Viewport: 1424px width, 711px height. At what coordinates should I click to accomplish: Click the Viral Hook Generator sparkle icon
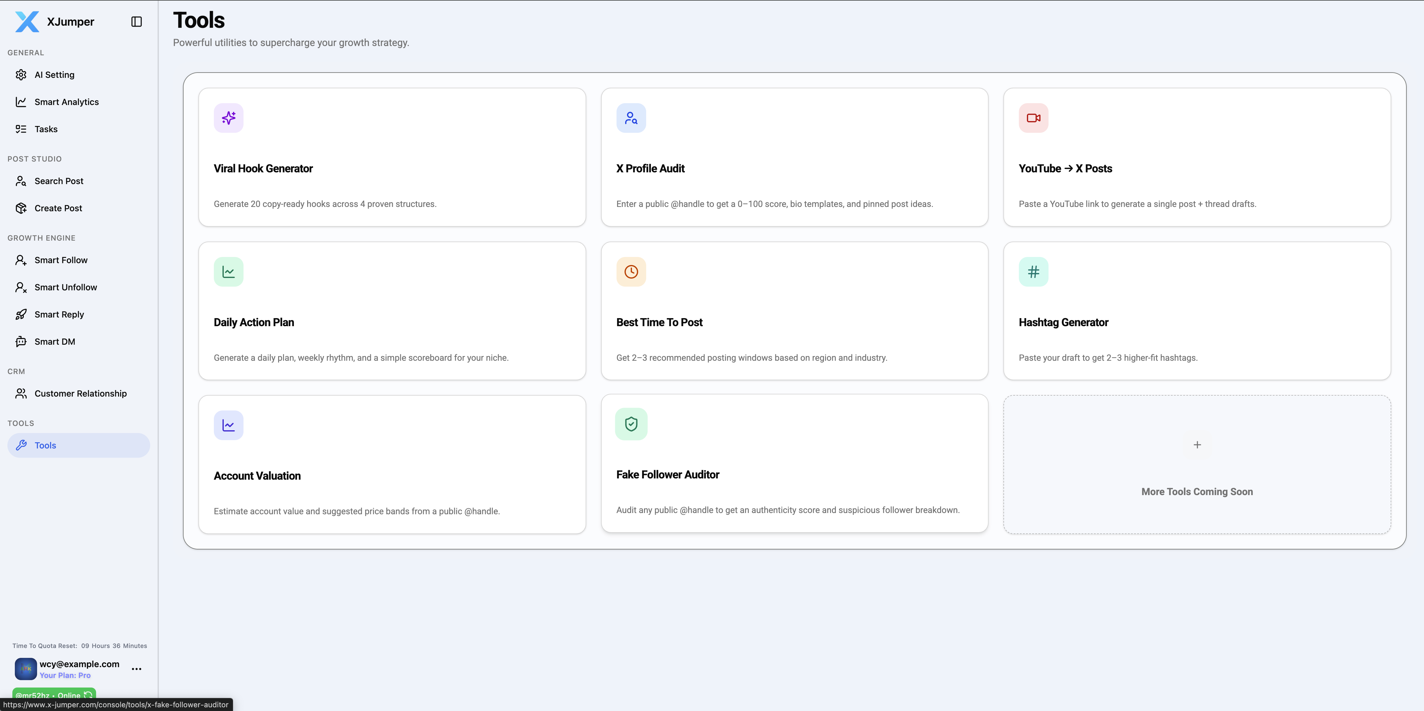pos(228,118)
